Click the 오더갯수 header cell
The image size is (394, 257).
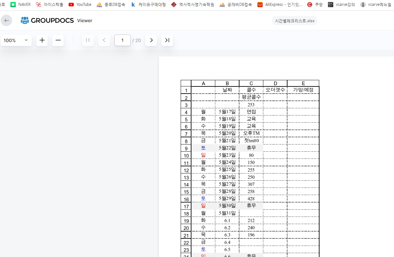tap(275, 90)
